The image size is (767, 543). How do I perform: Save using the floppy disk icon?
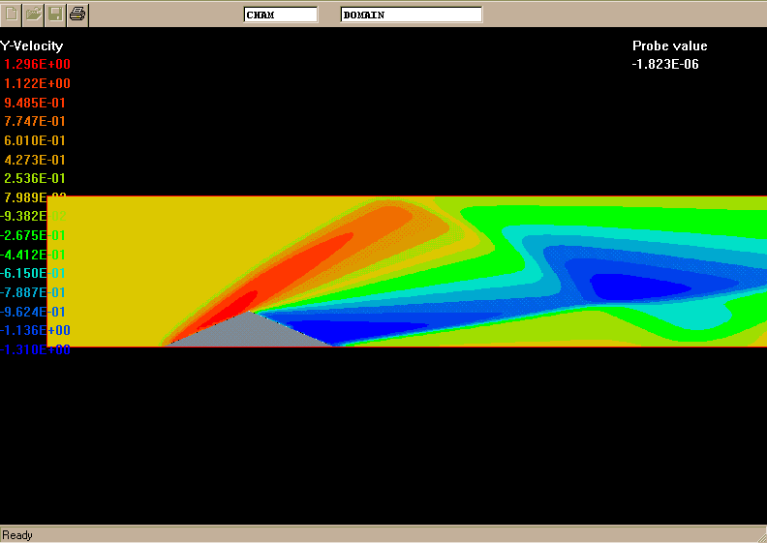tap(55, 14)
